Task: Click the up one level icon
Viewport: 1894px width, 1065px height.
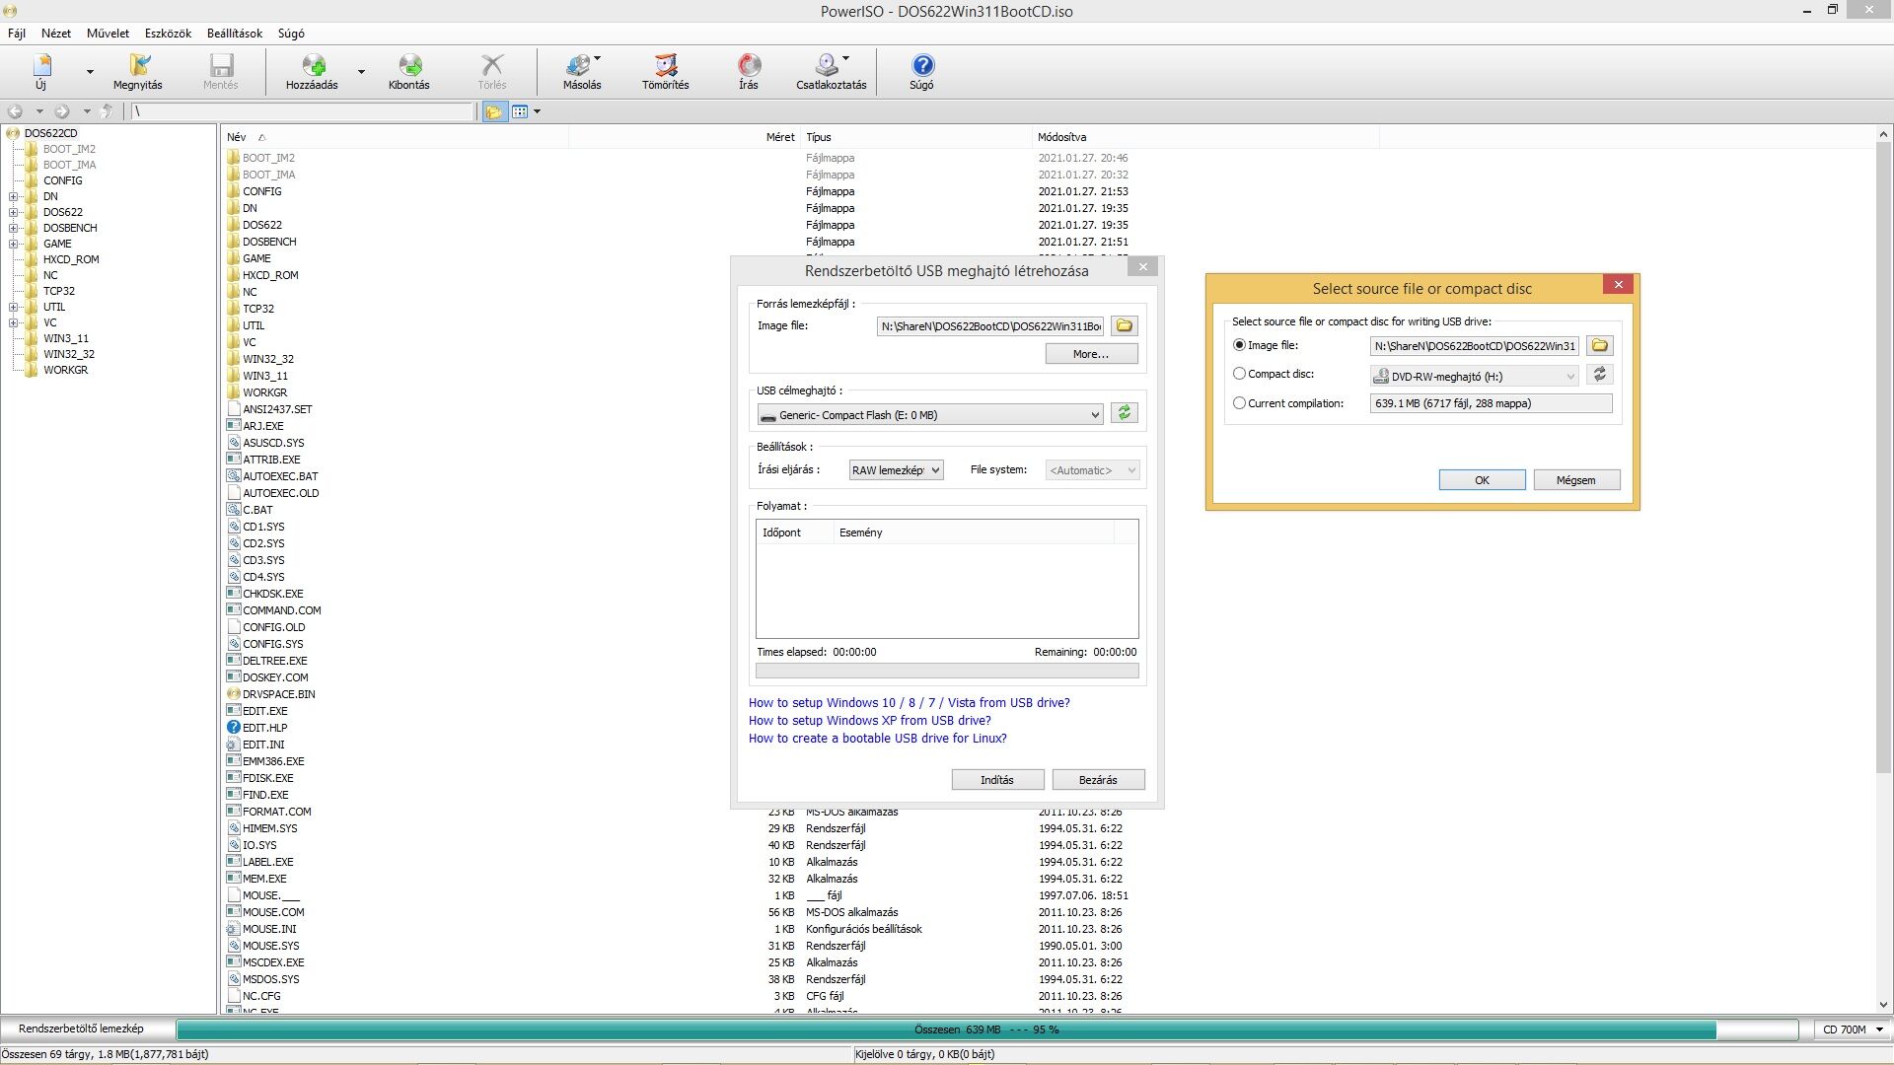Action: (x=108, y=111)
